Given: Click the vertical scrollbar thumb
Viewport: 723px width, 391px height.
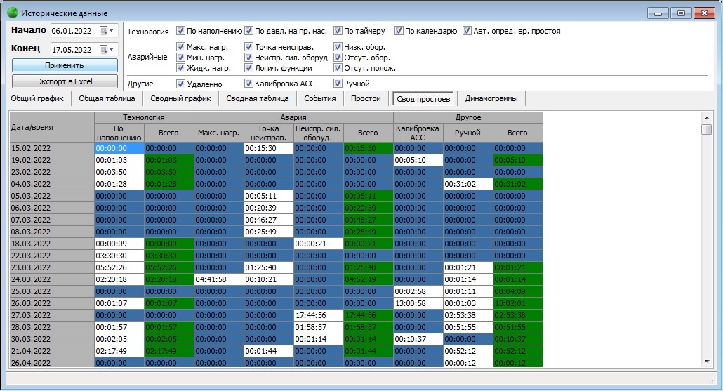Looking at the screenshot, I should click(x=706, y=129).
